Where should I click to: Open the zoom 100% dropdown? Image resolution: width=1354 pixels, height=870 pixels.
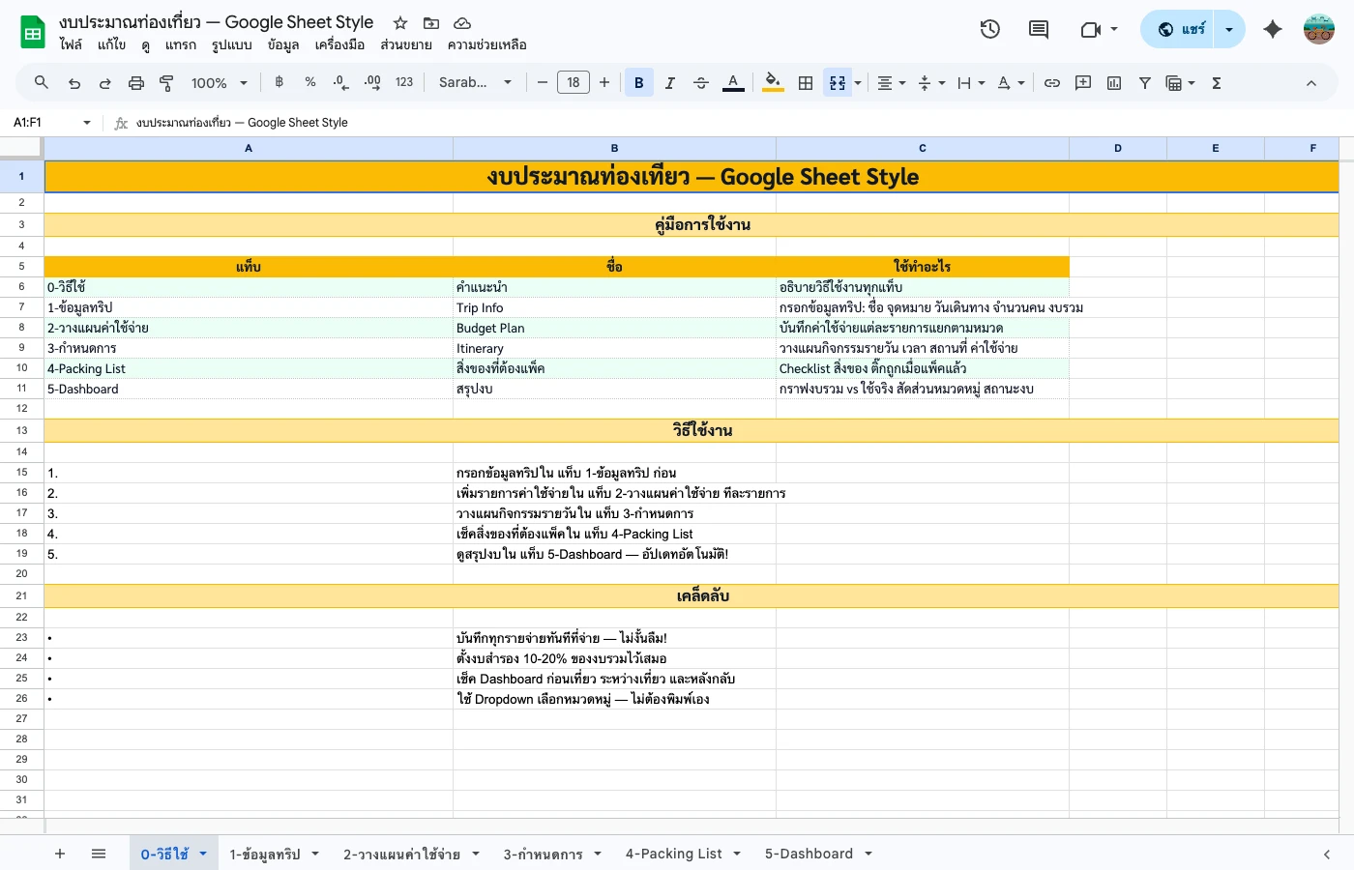tap(219, 83)
